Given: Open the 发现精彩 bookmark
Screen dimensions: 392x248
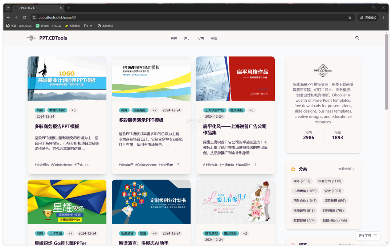Looking at the screenshot, I should [x=73, y=26].
